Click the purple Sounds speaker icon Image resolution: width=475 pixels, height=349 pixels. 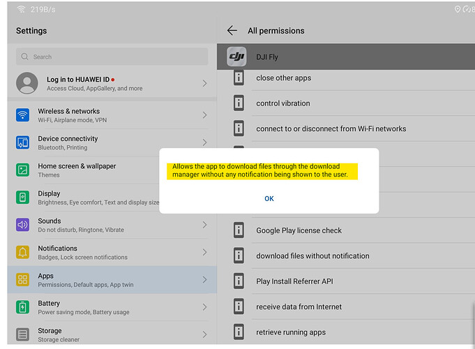click(23, 225)
